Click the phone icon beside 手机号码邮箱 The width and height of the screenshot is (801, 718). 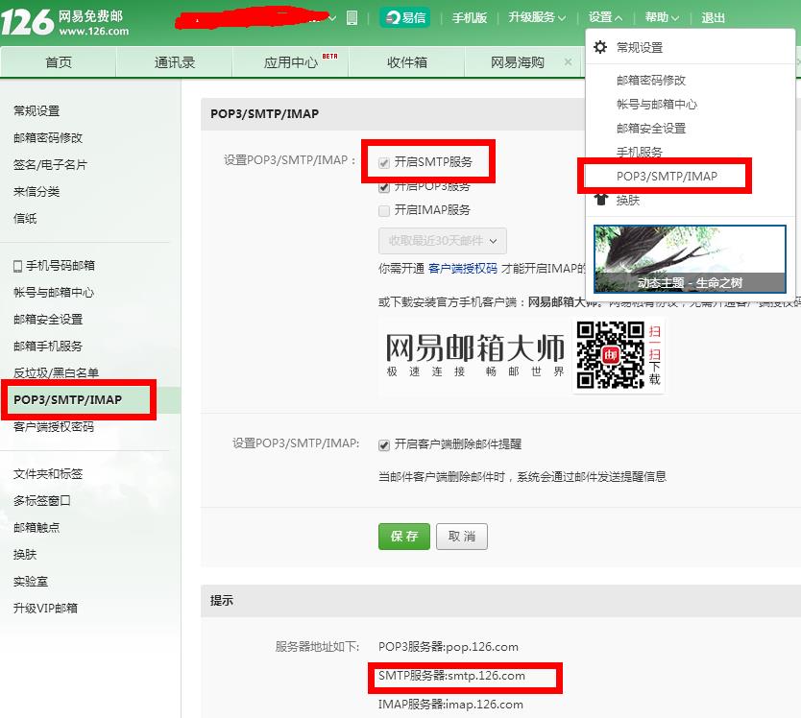pyautogui.click(x=18, y=266)
